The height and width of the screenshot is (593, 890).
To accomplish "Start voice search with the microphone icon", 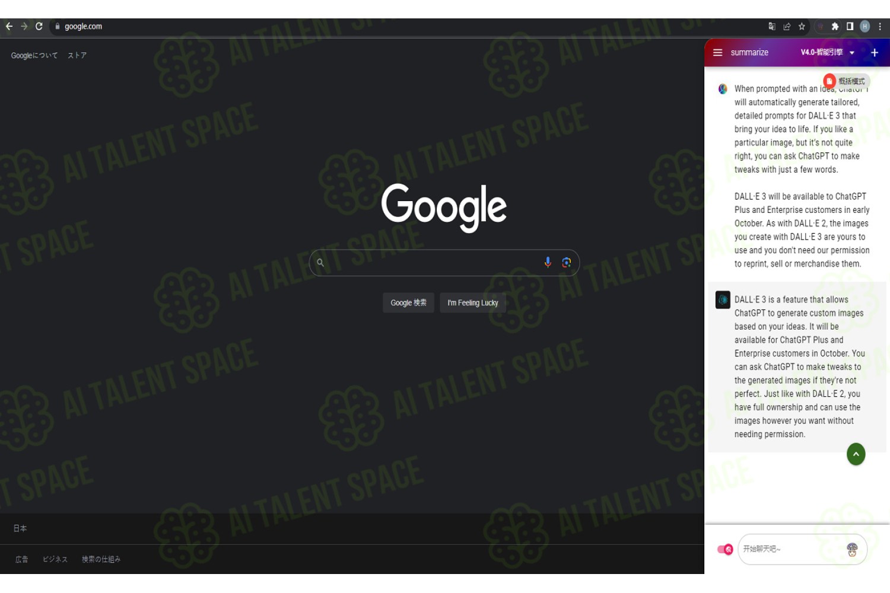I will point(548,262).
